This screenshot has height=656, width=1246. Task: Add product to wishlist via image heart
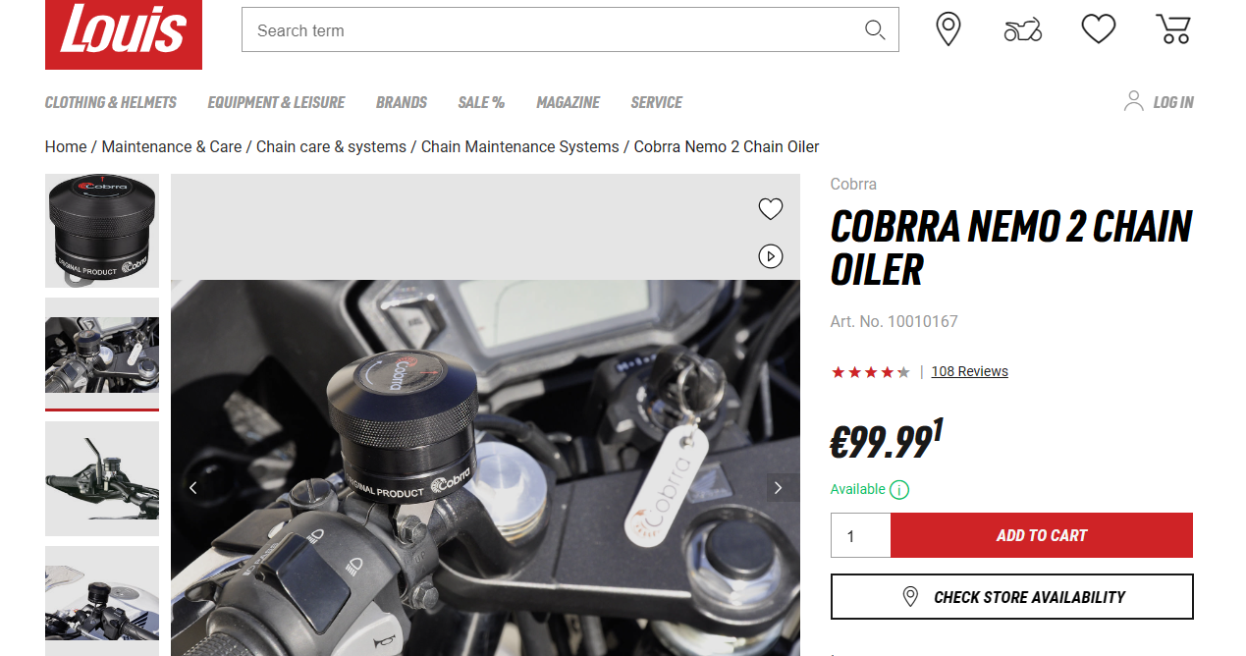click(771, 209)
